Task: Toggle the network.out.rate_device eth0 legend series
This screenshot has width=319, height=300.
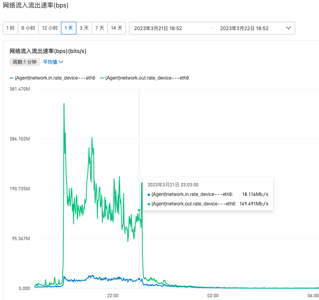Action: click(147, 78)
